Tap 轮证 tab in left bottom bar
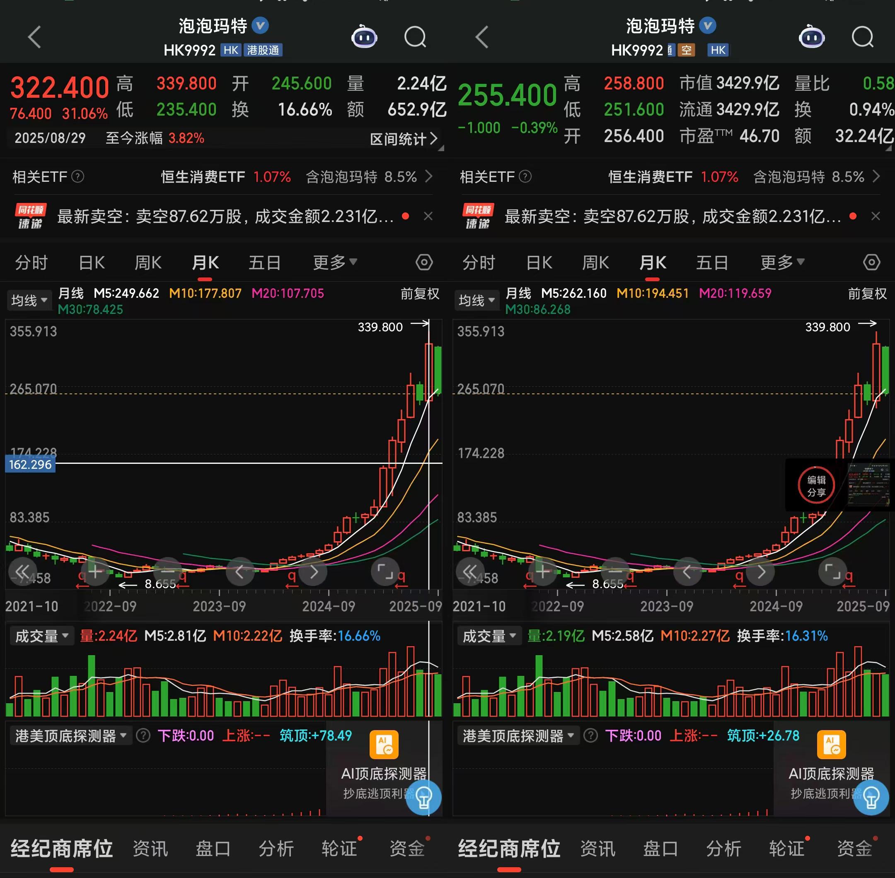Image resolution: width=895 pixels, height=878 pixels. click(x=339, y=849)
